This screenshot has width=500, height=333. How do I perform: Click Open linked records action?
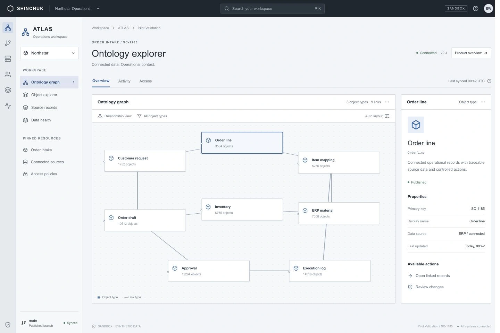point(429,276)
